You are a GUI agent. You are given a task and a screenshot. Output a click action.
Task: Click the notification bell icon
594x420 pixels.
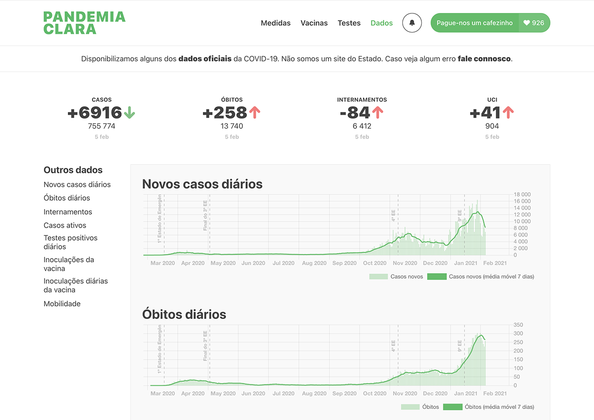pos(412,23)
